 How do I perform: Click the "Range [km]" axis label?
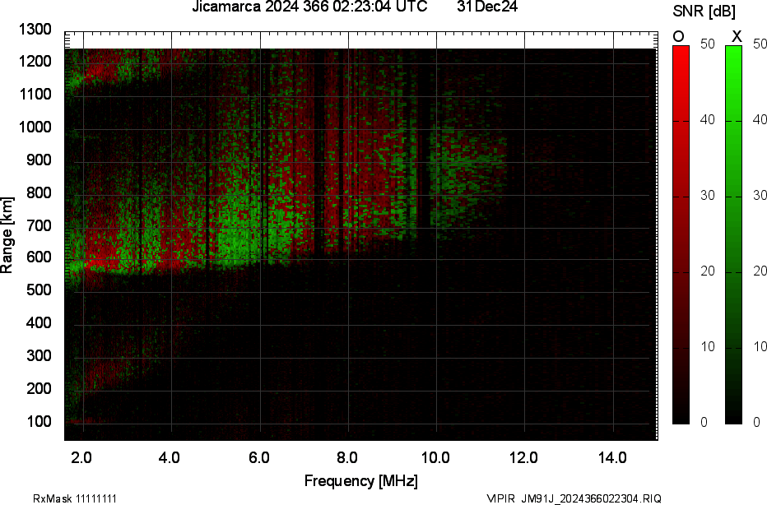click(x=7, y=235)
